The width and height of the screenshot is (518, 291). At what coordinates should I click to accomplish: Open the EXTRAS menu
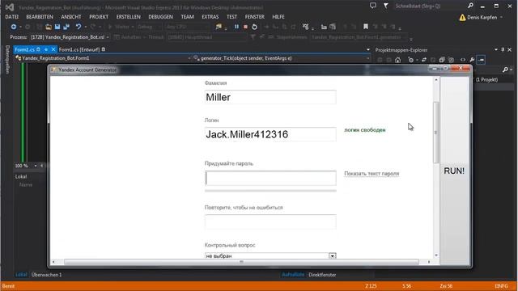210,17
